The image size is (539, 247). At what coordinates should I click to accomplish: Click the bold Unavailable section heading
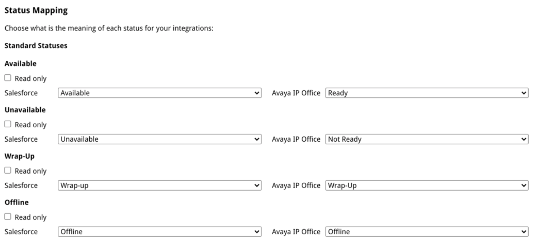(25, 110)
